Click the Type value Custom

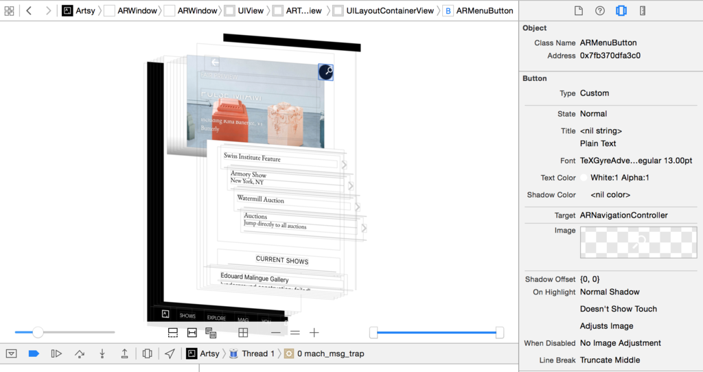point(595,93)
